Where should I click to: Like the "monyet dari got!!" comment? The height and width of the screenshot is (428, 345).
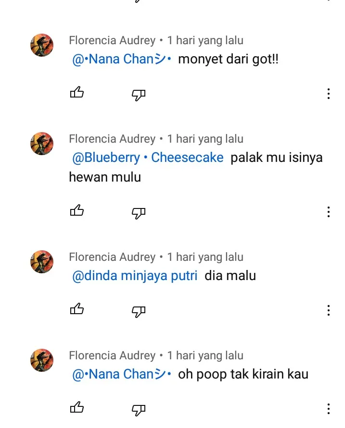pos(77,93)
